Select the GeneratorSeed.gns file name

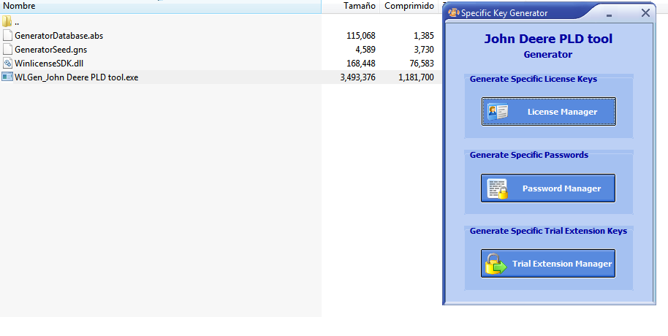click(50, 50)
